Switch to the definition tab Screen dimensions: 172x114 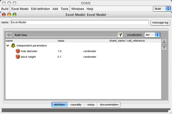pos(59,105)
